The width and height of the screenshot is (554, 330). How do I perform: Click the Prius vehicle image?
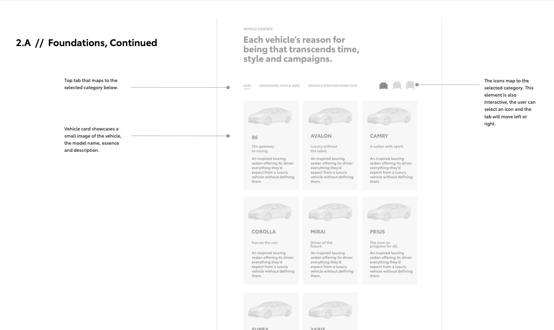tap(389, 212)
